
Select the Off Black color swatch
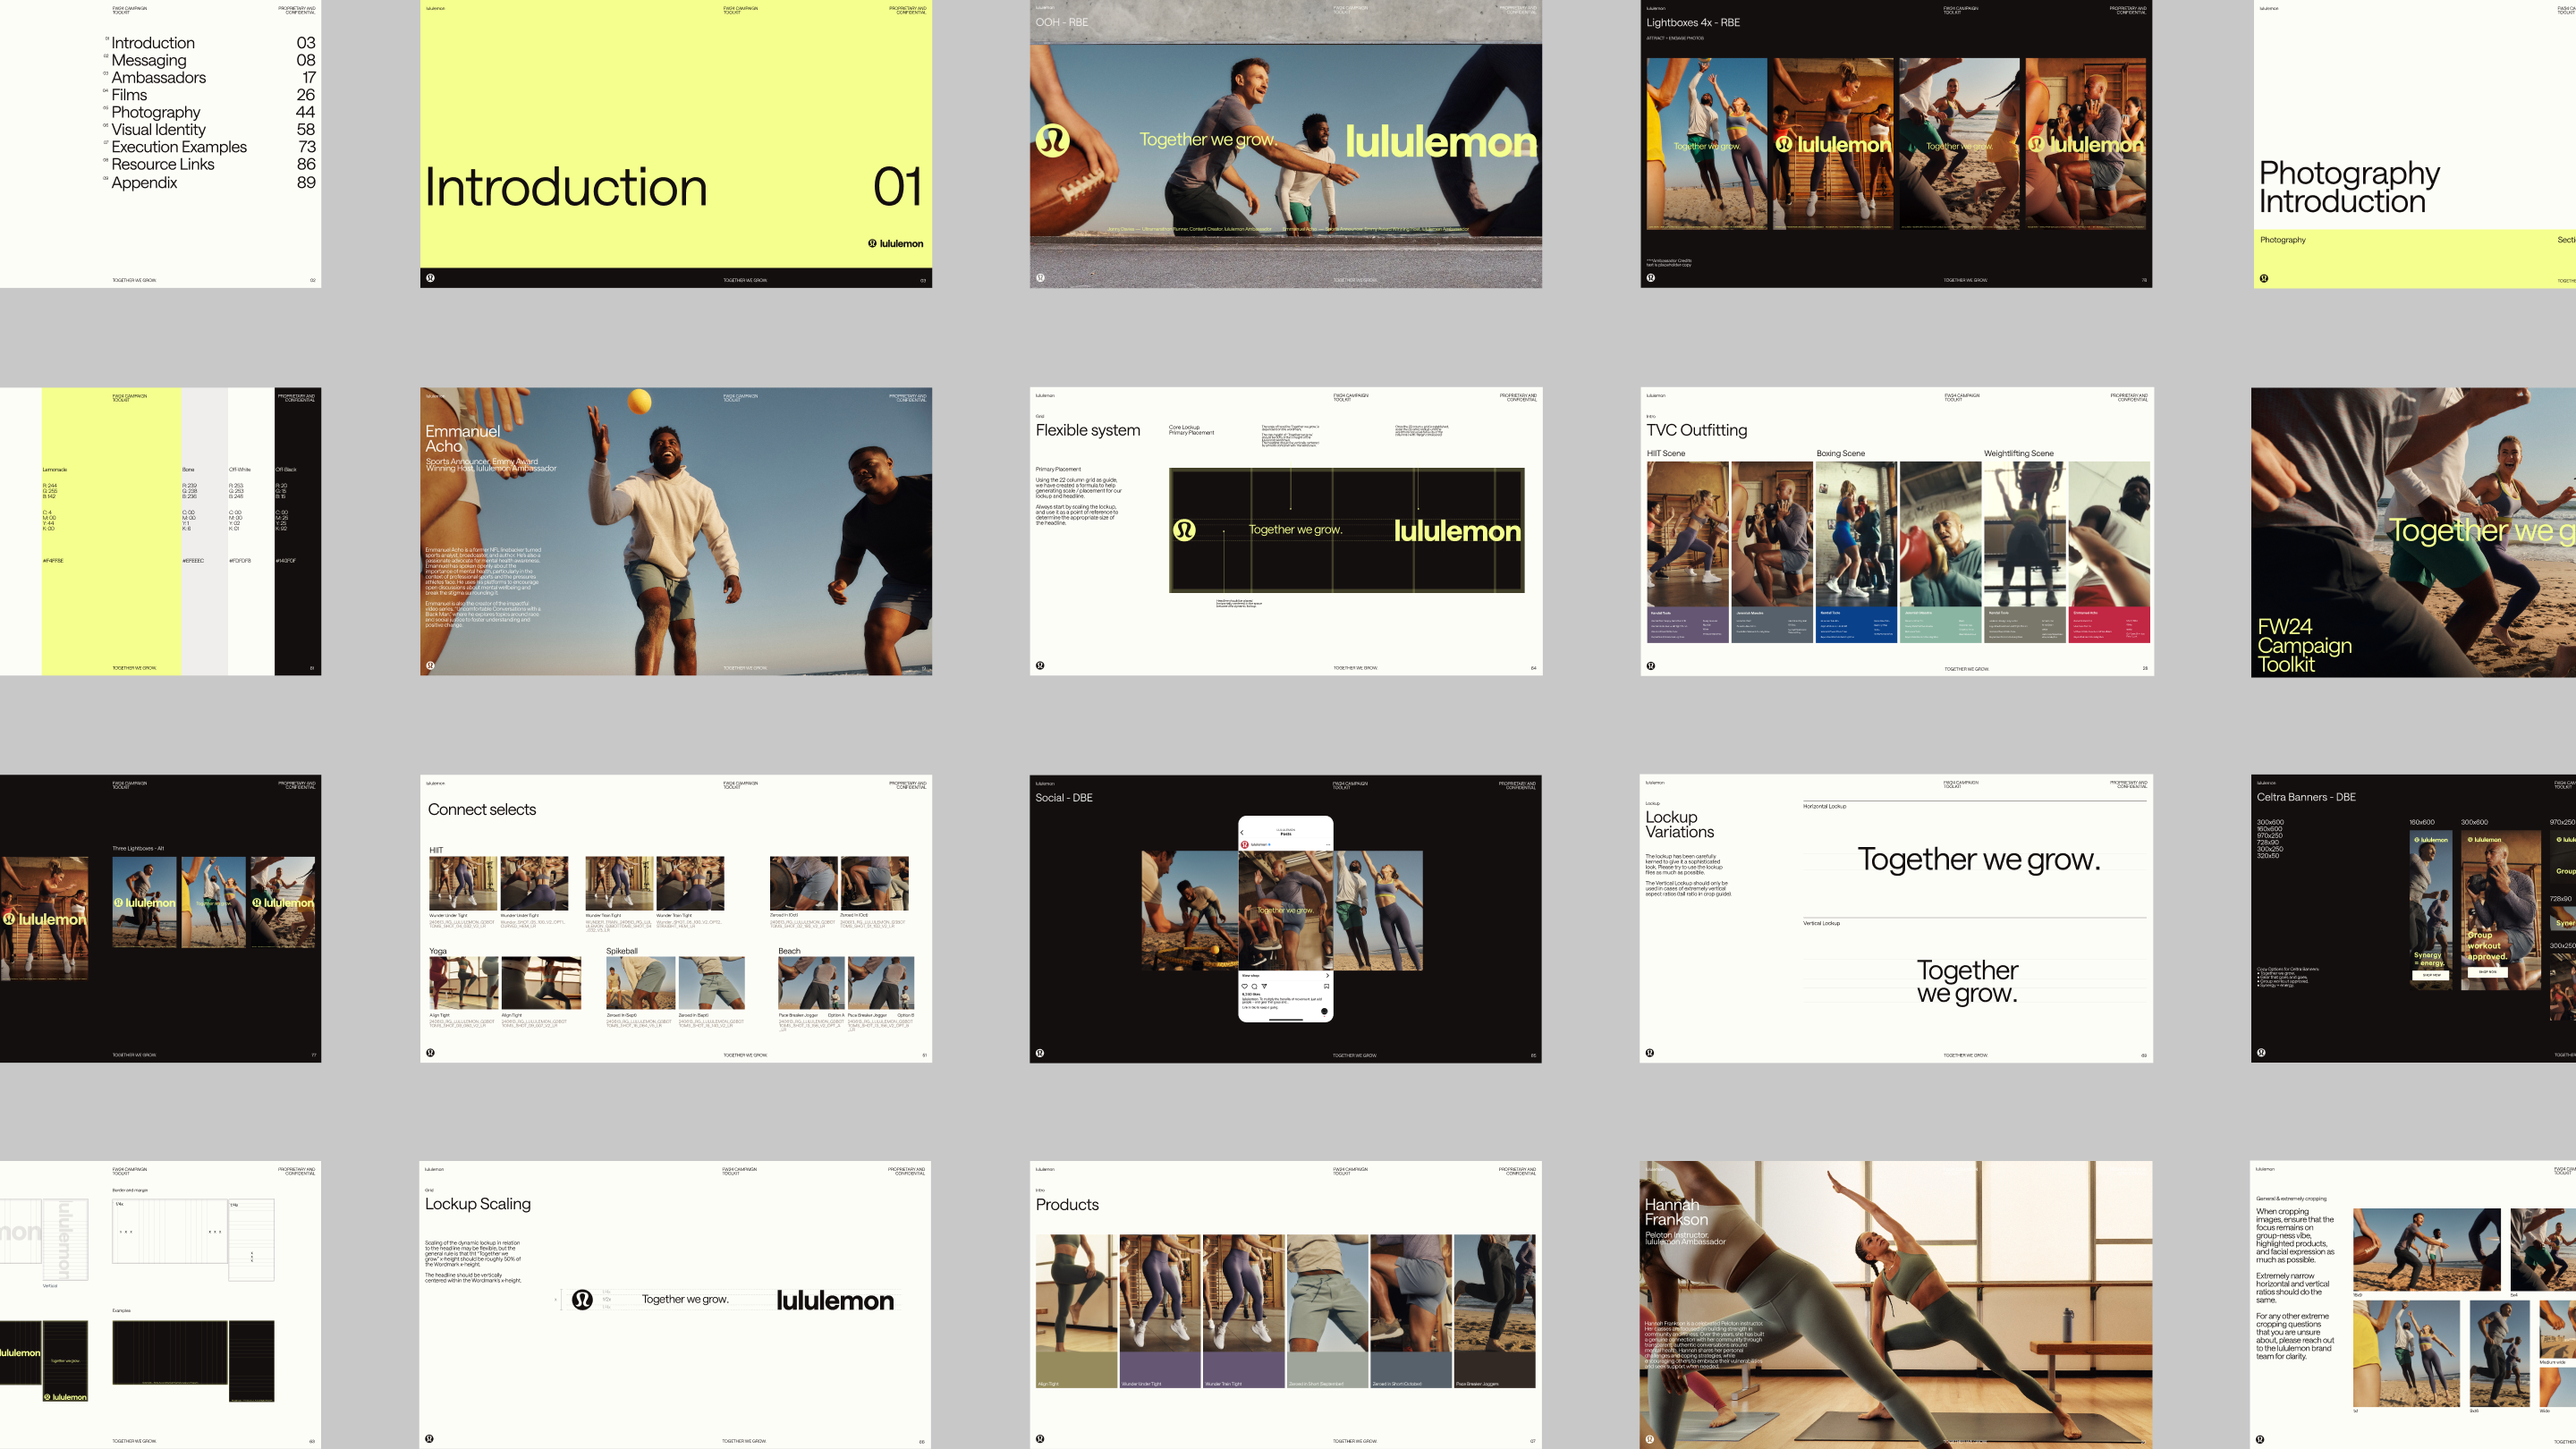click(297, 600)
